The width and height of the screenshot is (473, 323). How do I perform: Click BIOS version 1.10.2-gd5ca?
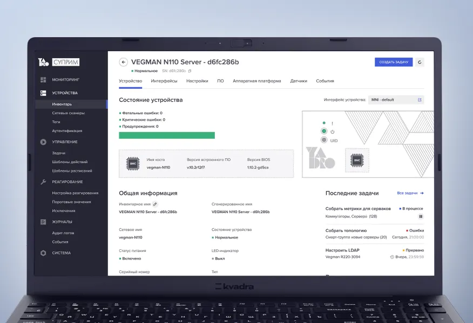click(258, 167)
